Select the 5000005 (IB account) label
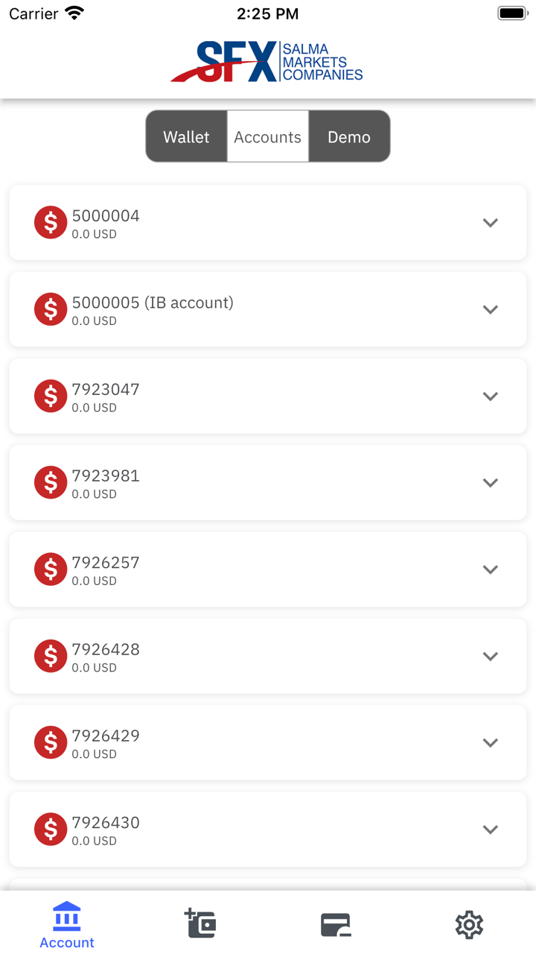 point(153,303)
